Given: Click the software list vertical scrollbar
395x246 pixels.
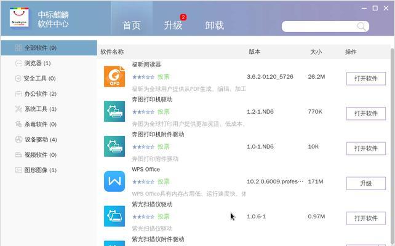Looking at the screenshot, I should tap(393, 148).
